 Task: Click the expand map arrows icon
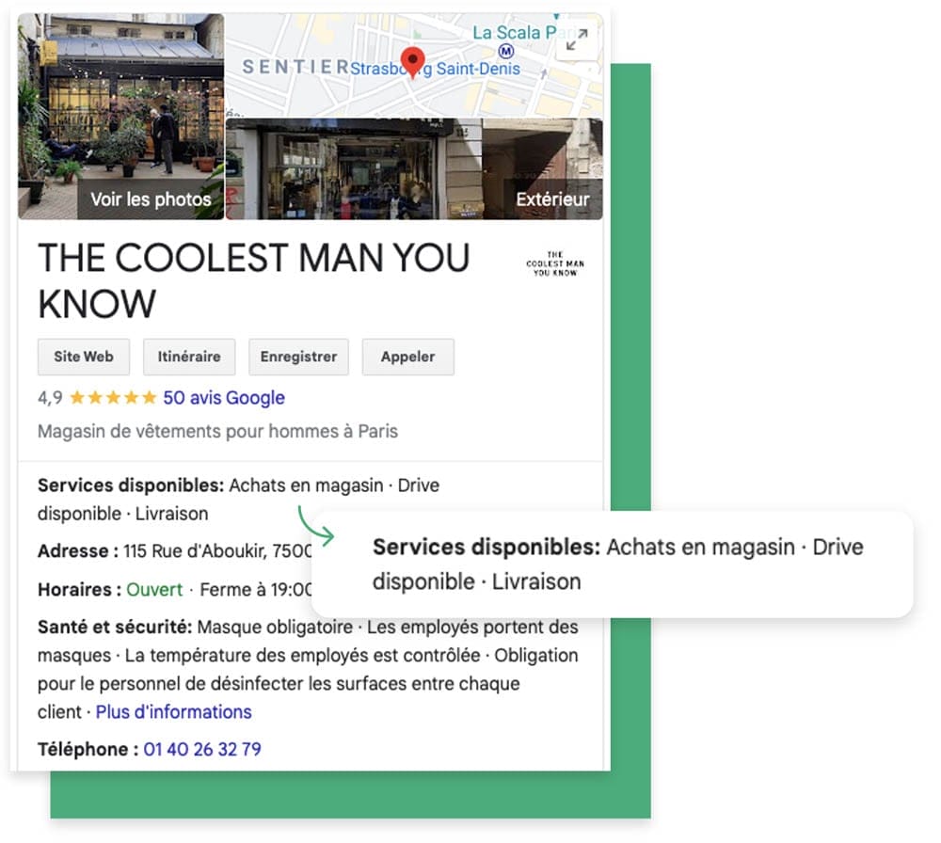pos(576,39)
